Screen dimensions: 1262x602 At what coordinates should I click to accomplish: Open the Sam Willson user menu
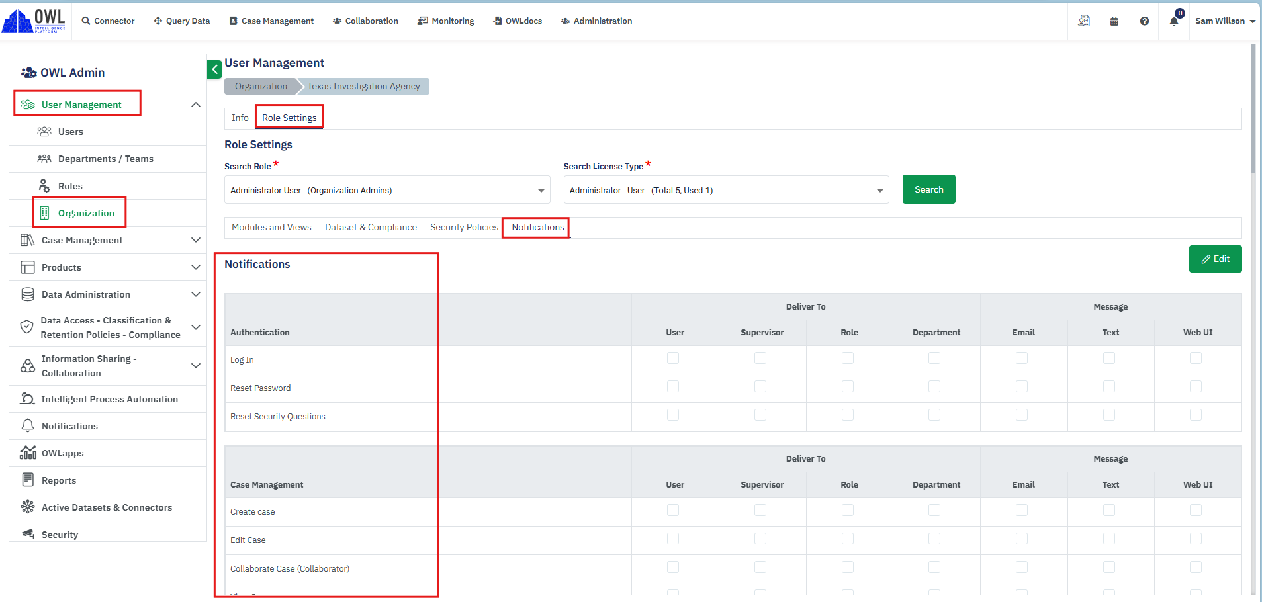(1225, 21)
